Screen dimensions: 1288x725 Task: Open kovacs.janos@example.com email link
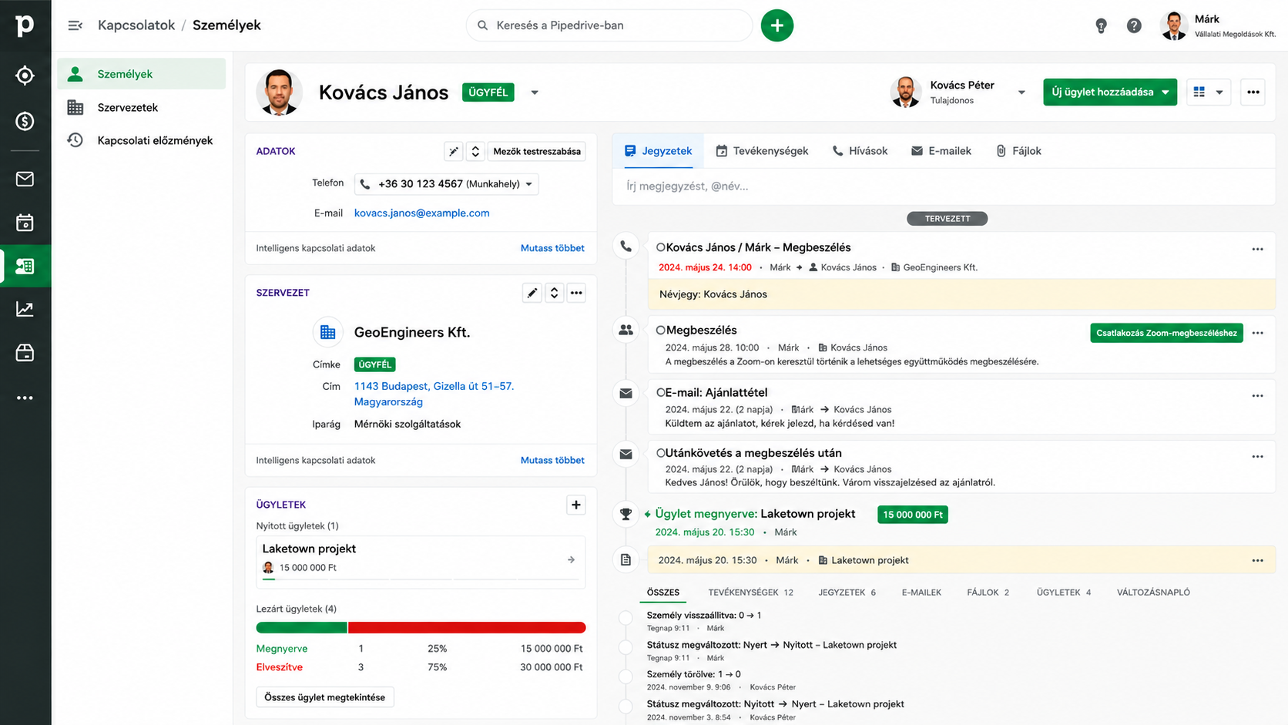(x=421, y=213)
